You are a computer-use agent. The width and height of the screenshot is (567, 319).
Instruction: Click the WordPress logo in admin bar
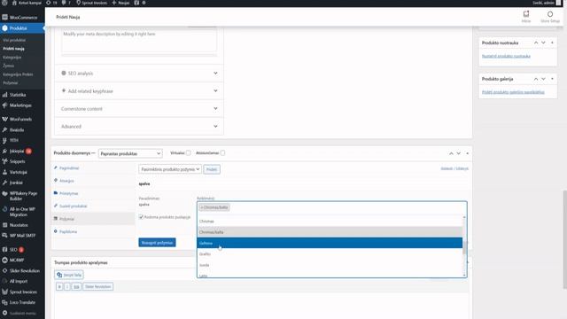click(x=4, y=3)
